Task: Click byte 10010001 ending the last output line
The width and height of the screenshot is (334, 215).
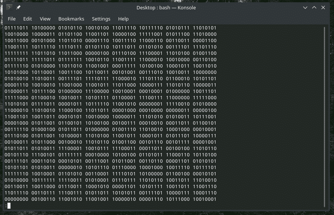Action: [x=204, y=199]
